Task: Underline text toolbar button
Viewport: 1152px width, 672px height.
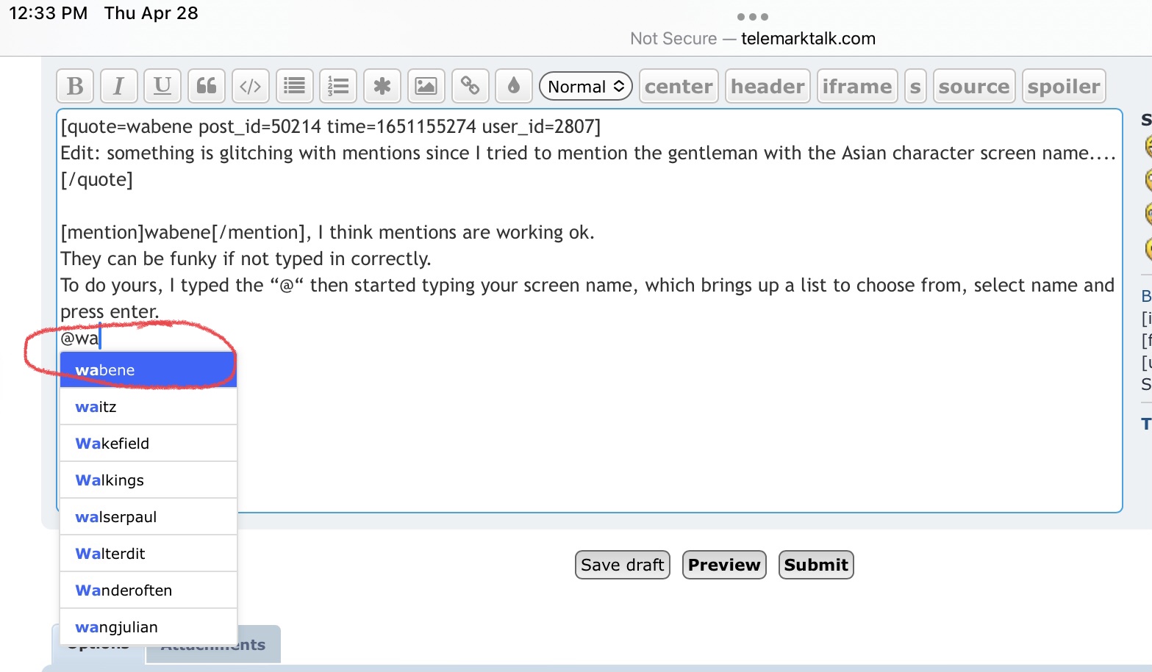Action: coord(162,87)
